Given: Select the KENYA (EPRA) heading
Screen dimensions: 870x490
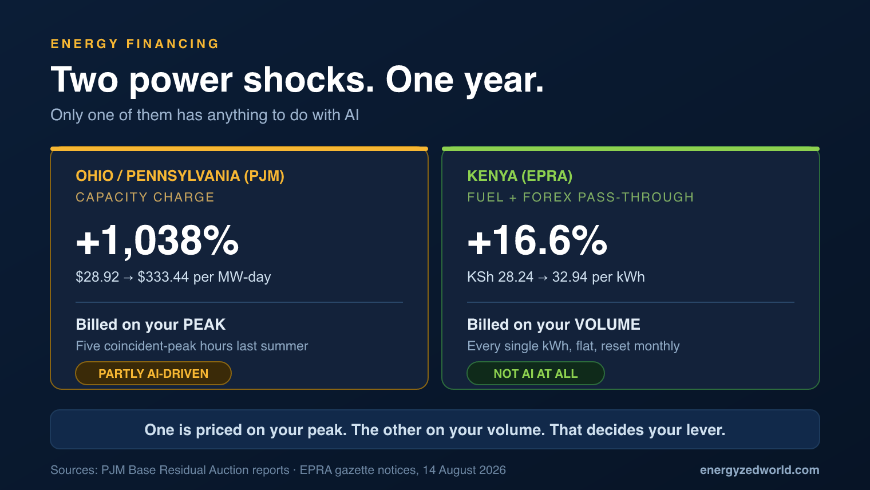Looking at the screenshot, I should pyautogui.click(x=520, y=176).
